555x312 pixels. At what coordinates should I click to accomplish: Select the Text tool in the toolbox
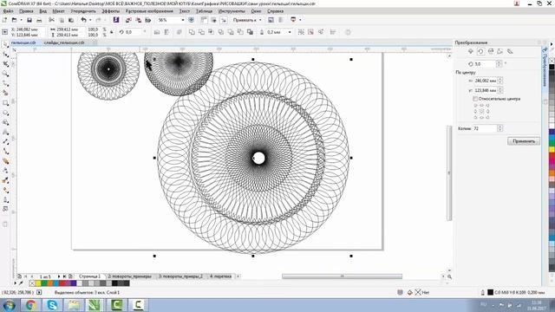[x=5, y=133]
